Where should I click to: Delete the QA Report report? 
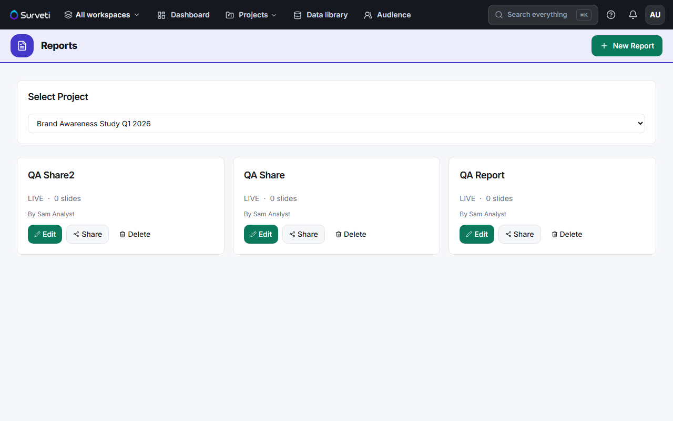tap(567, 234)
